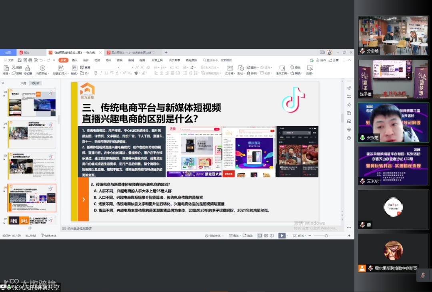Click the Share (分享) icon
The width and height of the screenshot is (432, 292).
331,60
